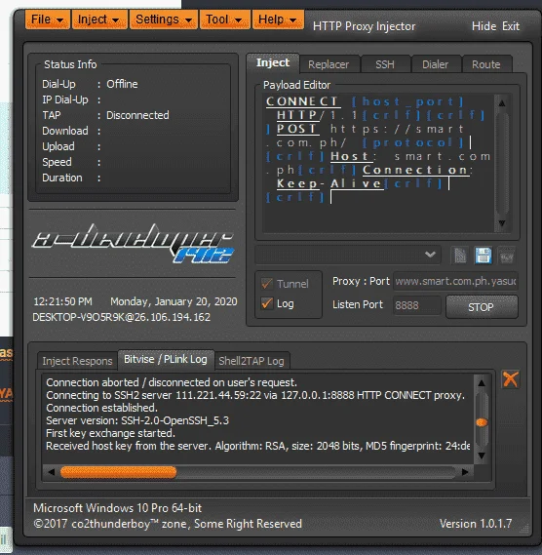
Task: Click the '12:21:50 PM' clock text
Action: [x=62, y=301]
